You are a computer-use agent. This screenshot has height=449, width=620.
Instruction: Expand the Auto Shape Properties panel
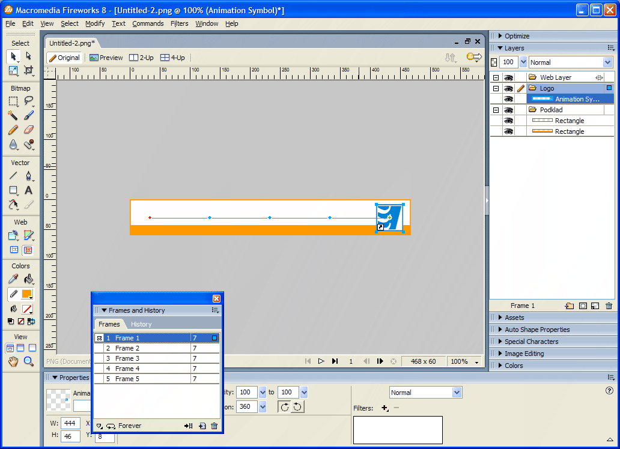[x=500, y=330]
